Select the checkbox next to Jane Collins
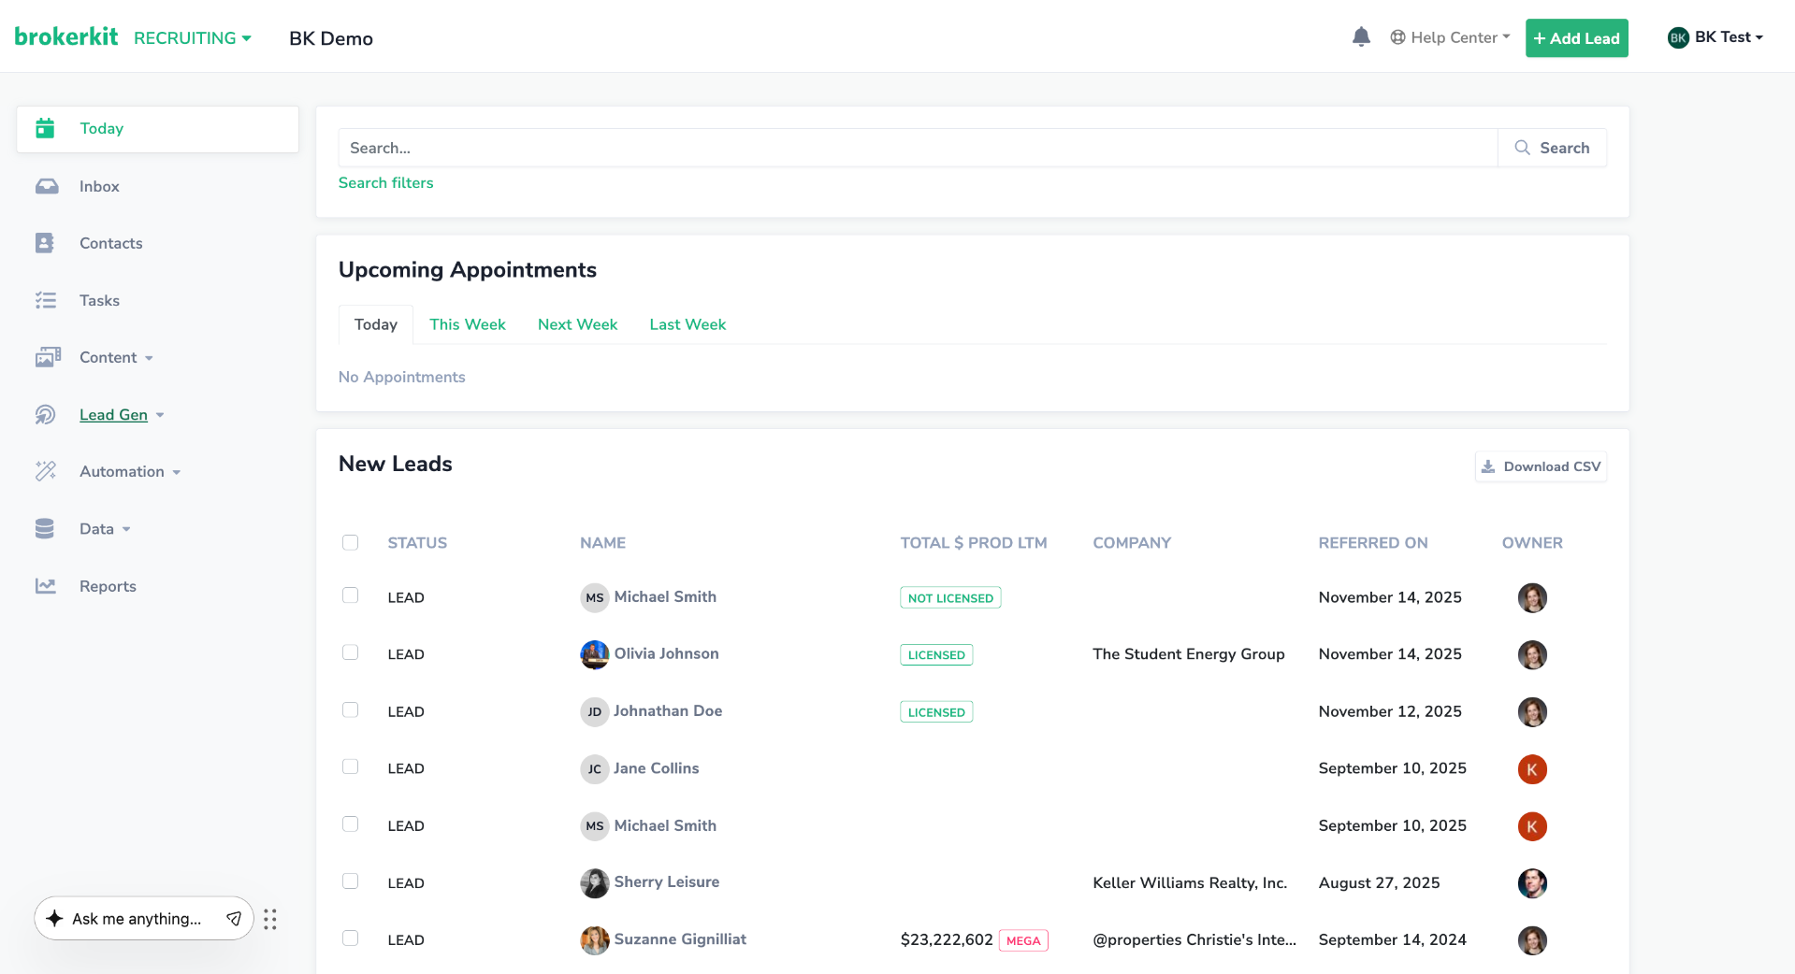This screenshot has width=1795, height=974. tap(351, 766)
